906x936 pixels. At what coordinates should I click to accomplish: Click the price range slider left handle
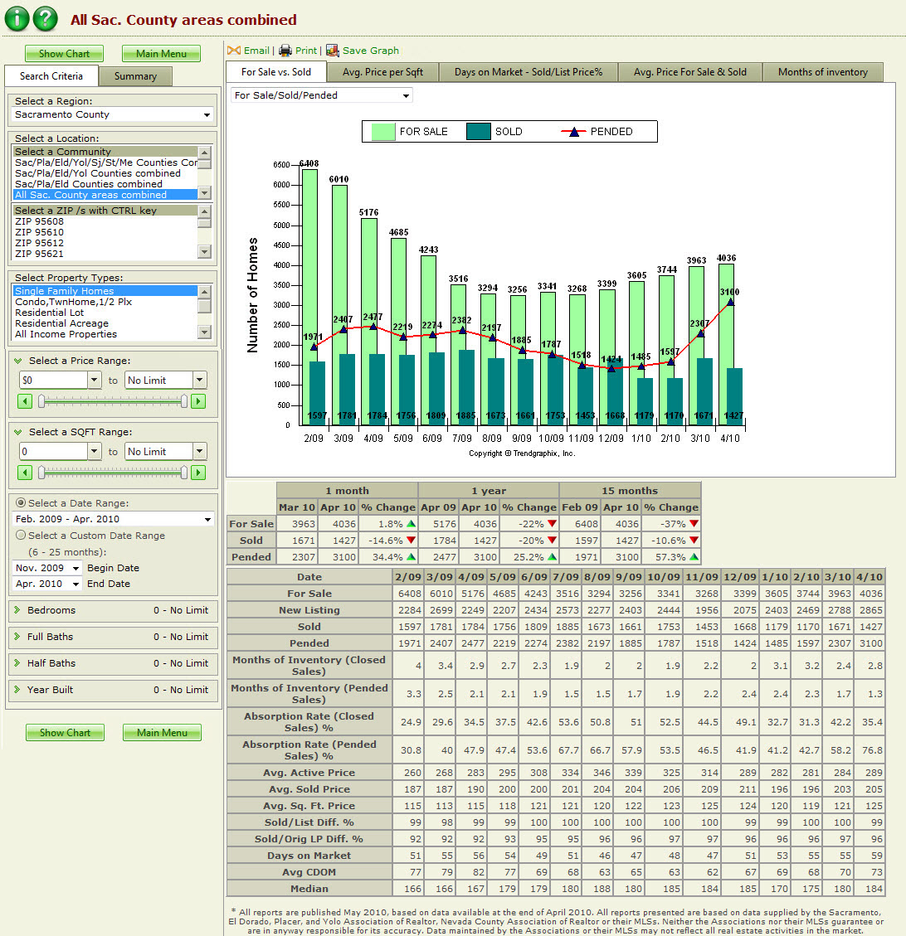point(41,401)
